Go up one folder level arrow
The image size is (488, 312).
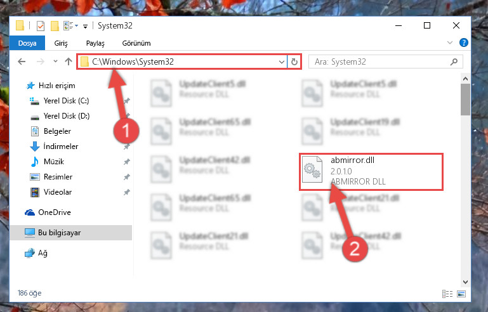[69, 62]
